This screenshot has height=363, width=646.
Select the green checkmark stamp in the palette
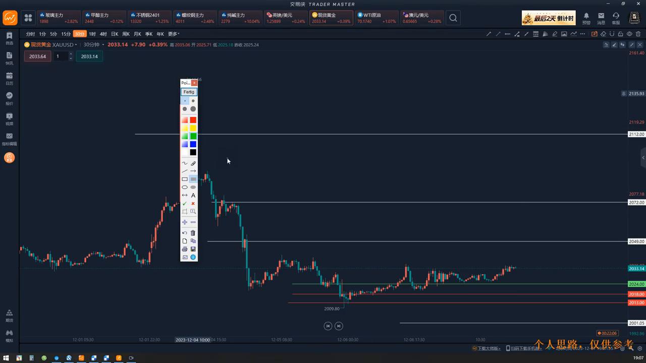pos(185,203)
